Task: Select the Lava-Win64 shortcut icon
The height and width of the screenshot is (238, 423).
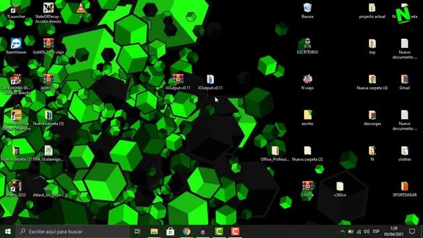Action: (x=16, y=79)
